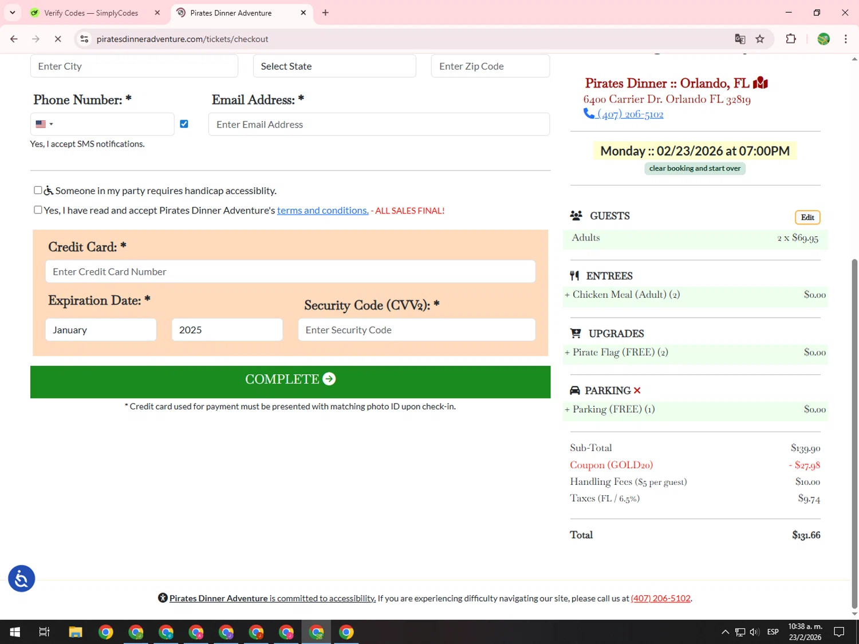Tap the phone icon beside (407) 206-5102
Viewport: 859px width, 644px height.
[589, 113]
